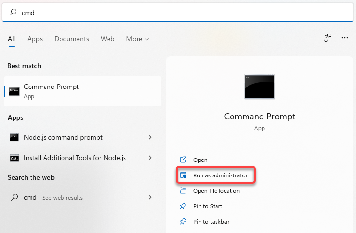The height and width of the screenshot is (233, 356).
Task: Click Open in the right panel
Action: pyautogui.click(x=200, y=160)
